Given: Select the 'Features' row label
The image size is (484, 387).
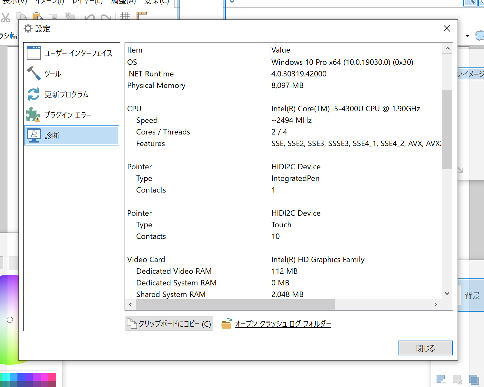Looking at the screenshot, I should coord(150,144).
